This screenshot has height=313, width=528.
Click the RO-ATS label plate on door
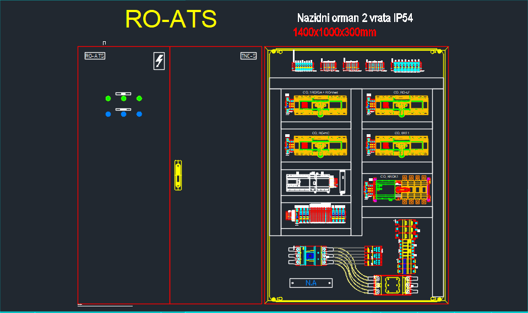pos(95,56)
